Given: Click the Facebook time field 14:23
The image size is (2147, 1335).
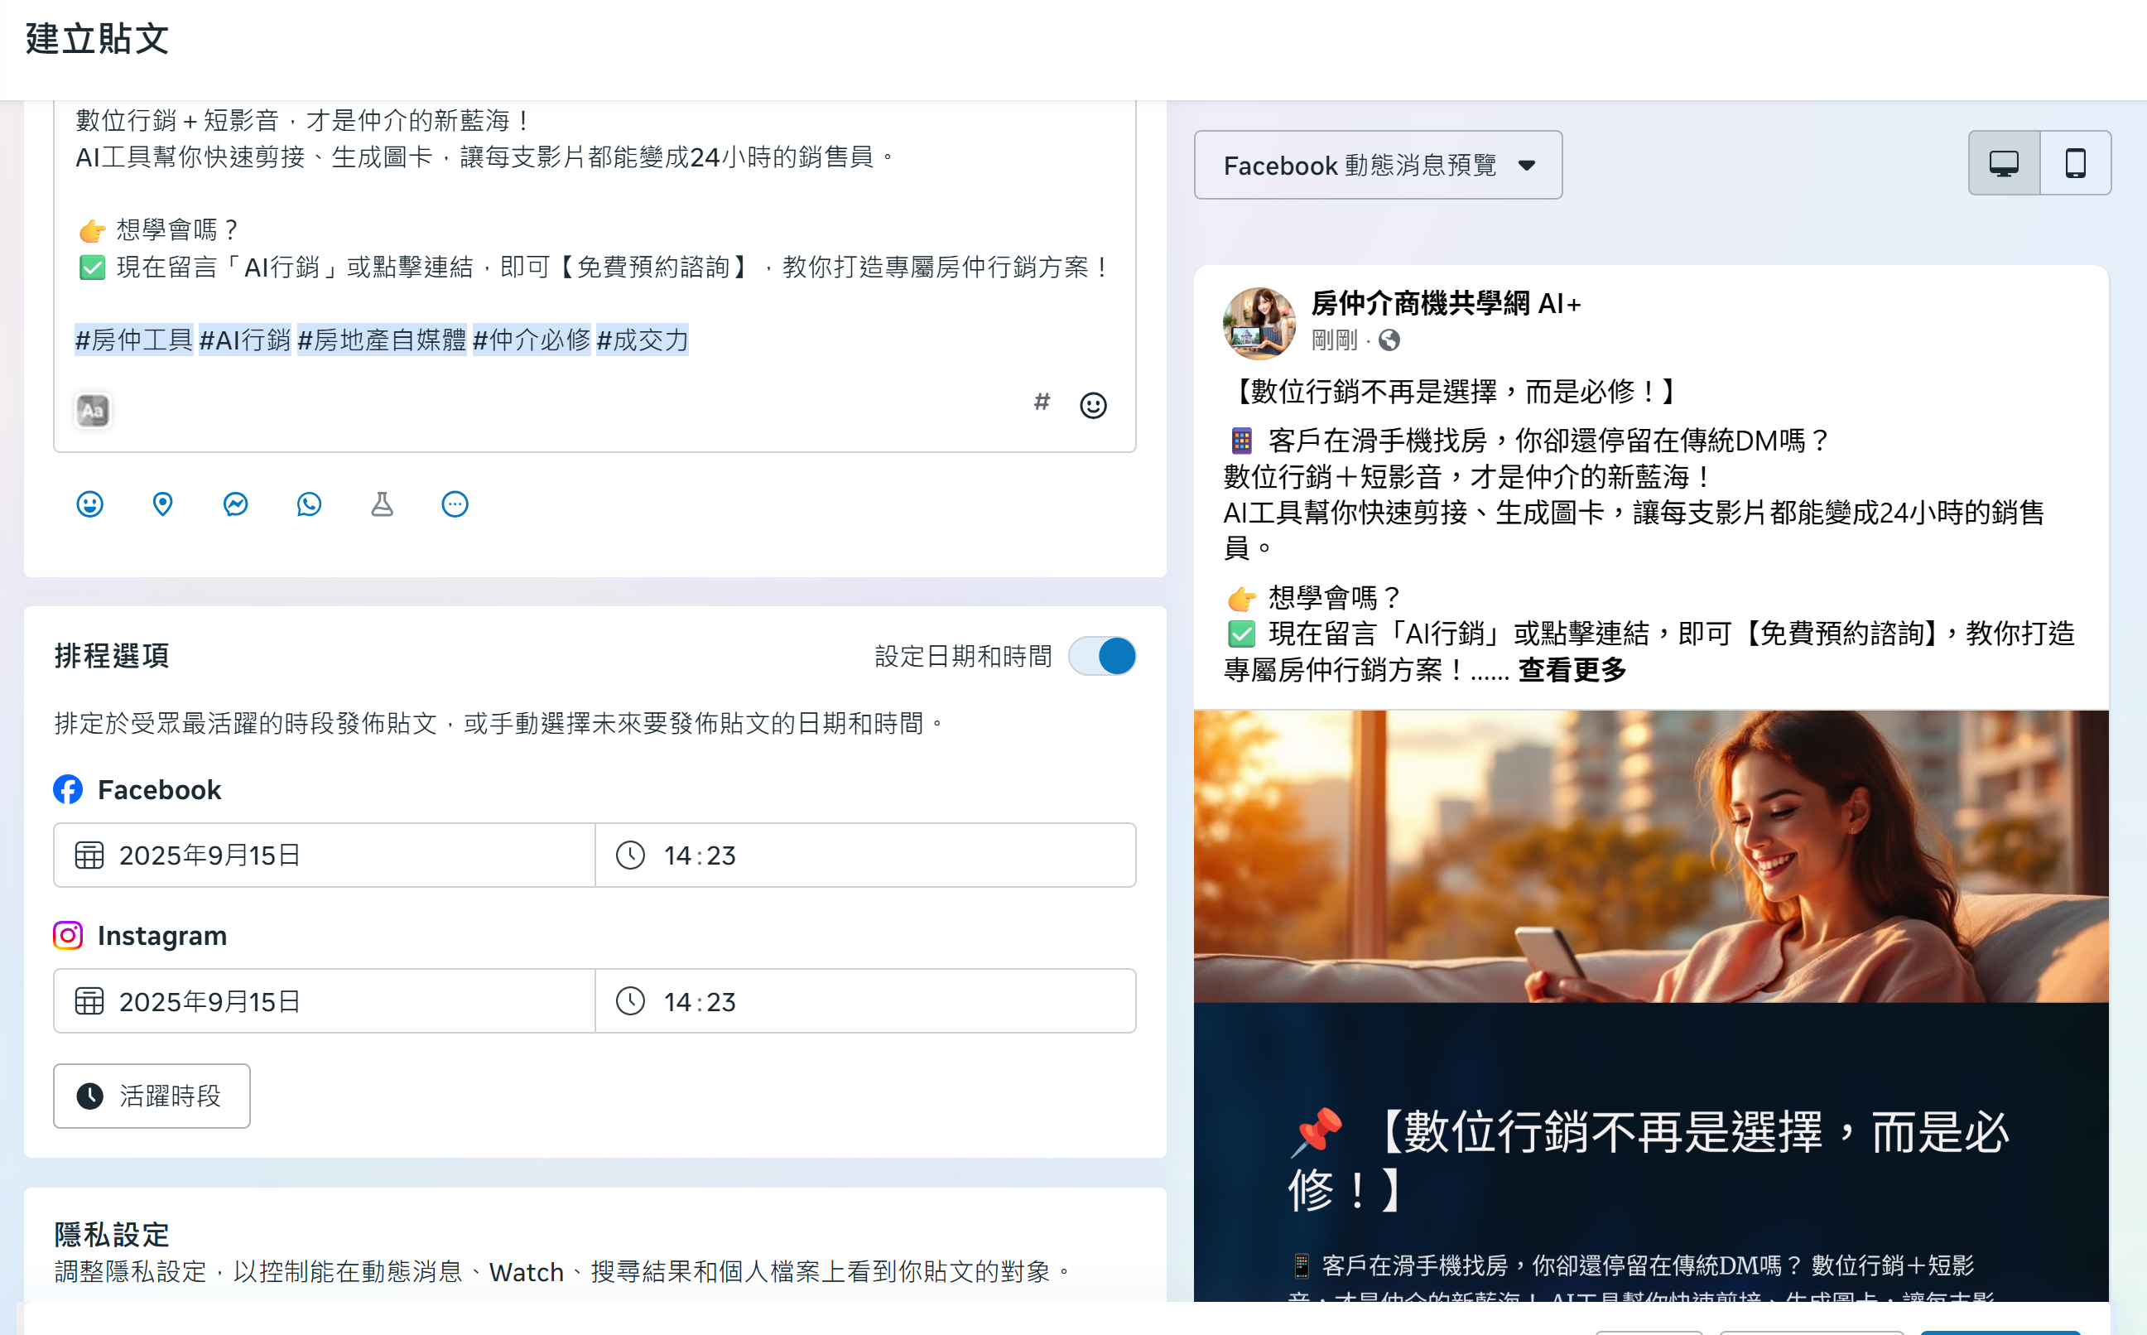Looking at the screenshot, I should 865,855.
